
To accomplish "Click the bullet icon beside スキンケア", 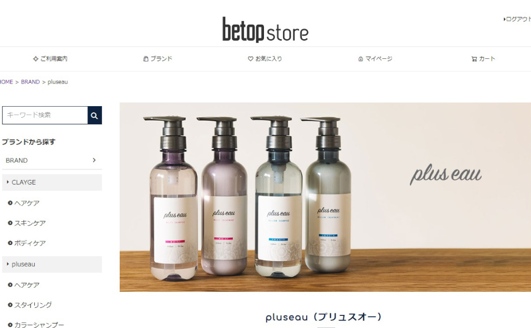I will pyautogui.click(x=10, y=223).
